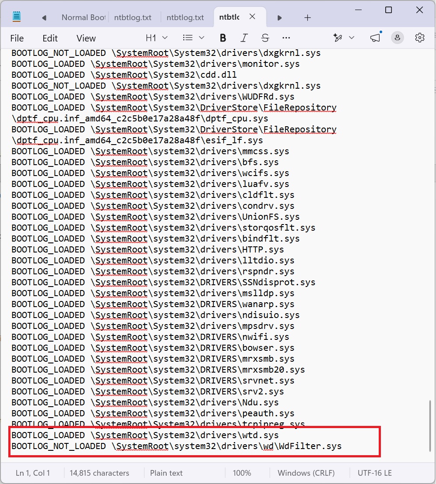The height and width of the screenshot is (484, 436).
Task: Add a new tab with plus button
Action: [x=307, y=17]
